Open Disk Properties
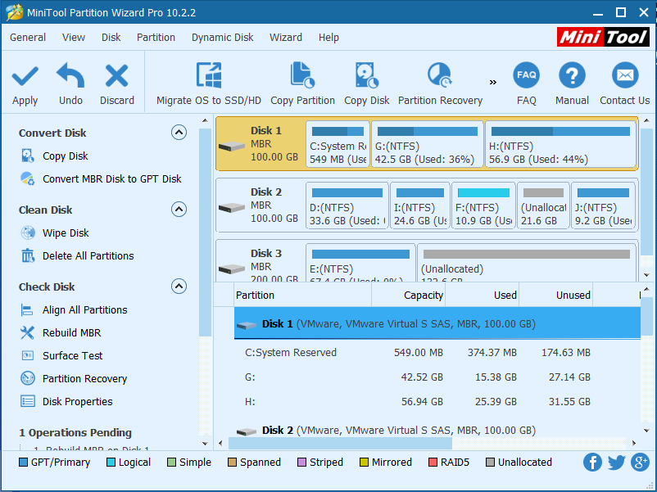The image size is (657, 492). 78,402
